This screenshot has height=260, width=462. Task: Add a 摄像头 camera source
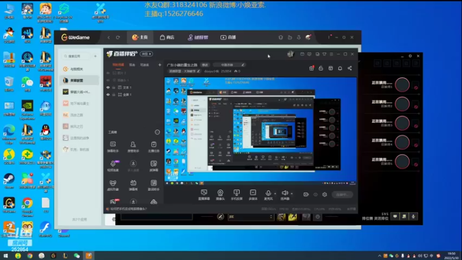tap(220, 195)
